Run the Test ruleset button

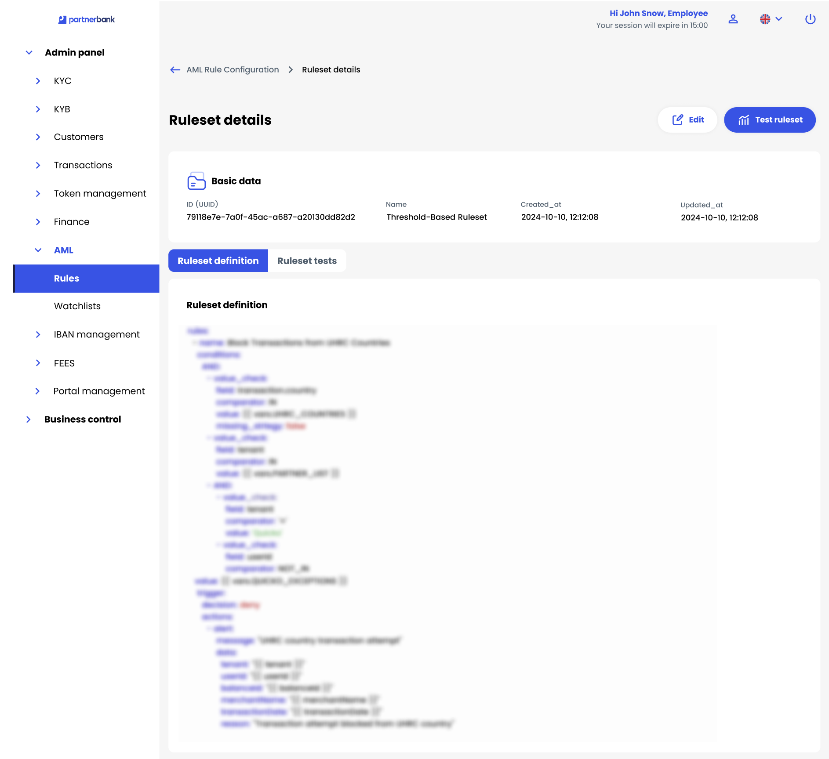tap(770, 120)
